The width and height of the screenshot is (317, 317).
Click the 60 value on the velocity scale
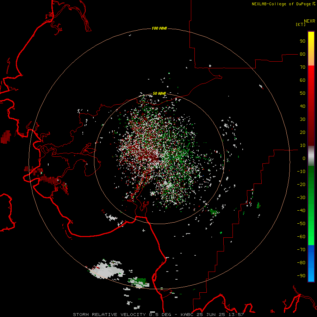[303, 80]
